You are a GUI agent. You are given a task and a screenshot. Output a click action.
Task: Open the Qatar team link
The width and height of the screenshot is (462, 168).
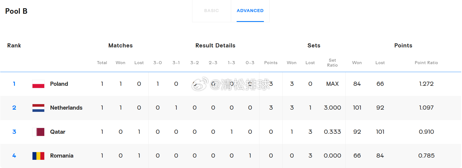[58, 132]
